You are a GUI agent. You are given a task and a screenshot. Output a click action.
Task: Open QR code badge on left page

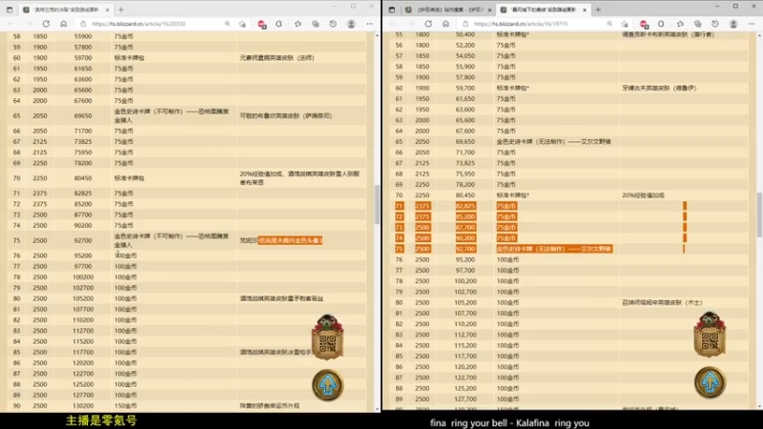[x=327, y=337]
